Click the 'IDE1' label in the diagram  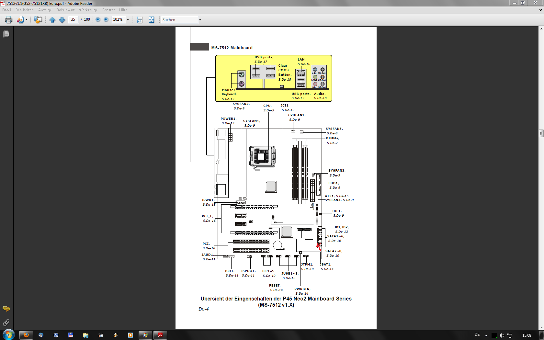pyautogui.click(x=337, y=211)
